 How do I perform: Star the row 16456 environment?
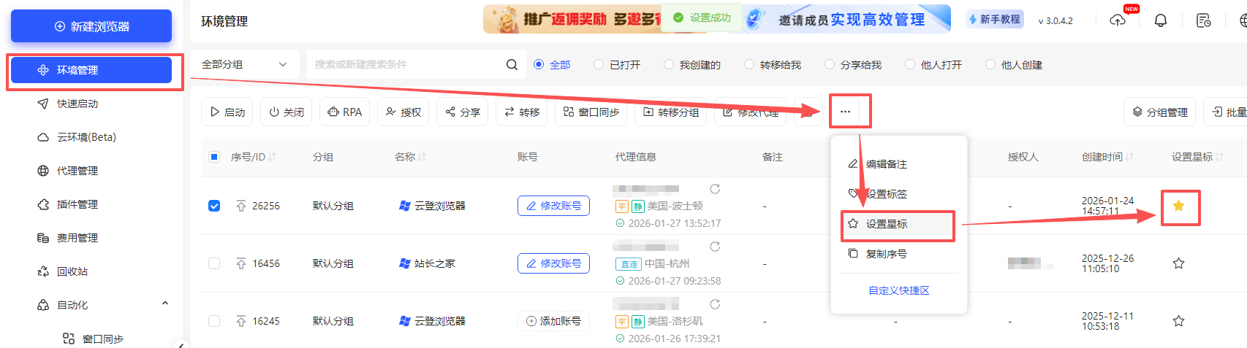pos(1178,263)
